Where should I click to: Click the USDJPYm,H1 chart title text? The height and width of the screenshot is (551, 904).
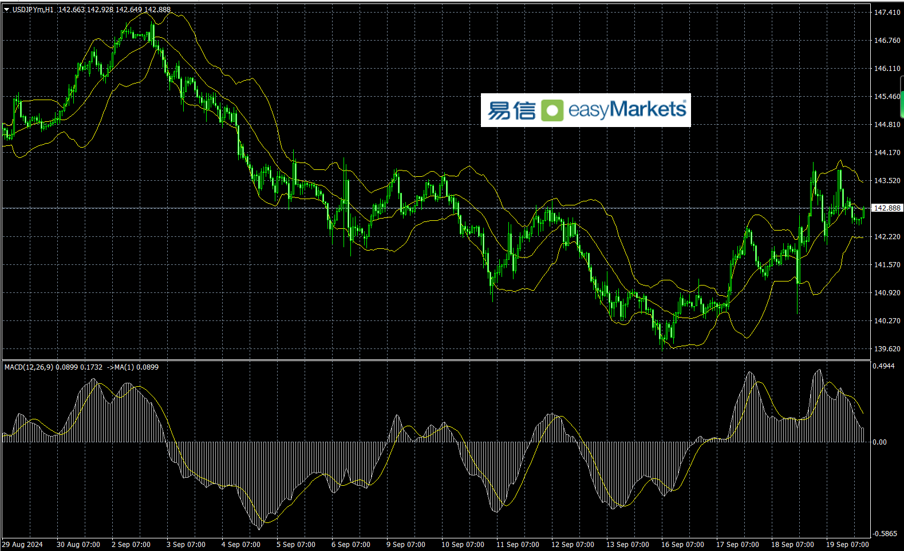tap(33, 10)
